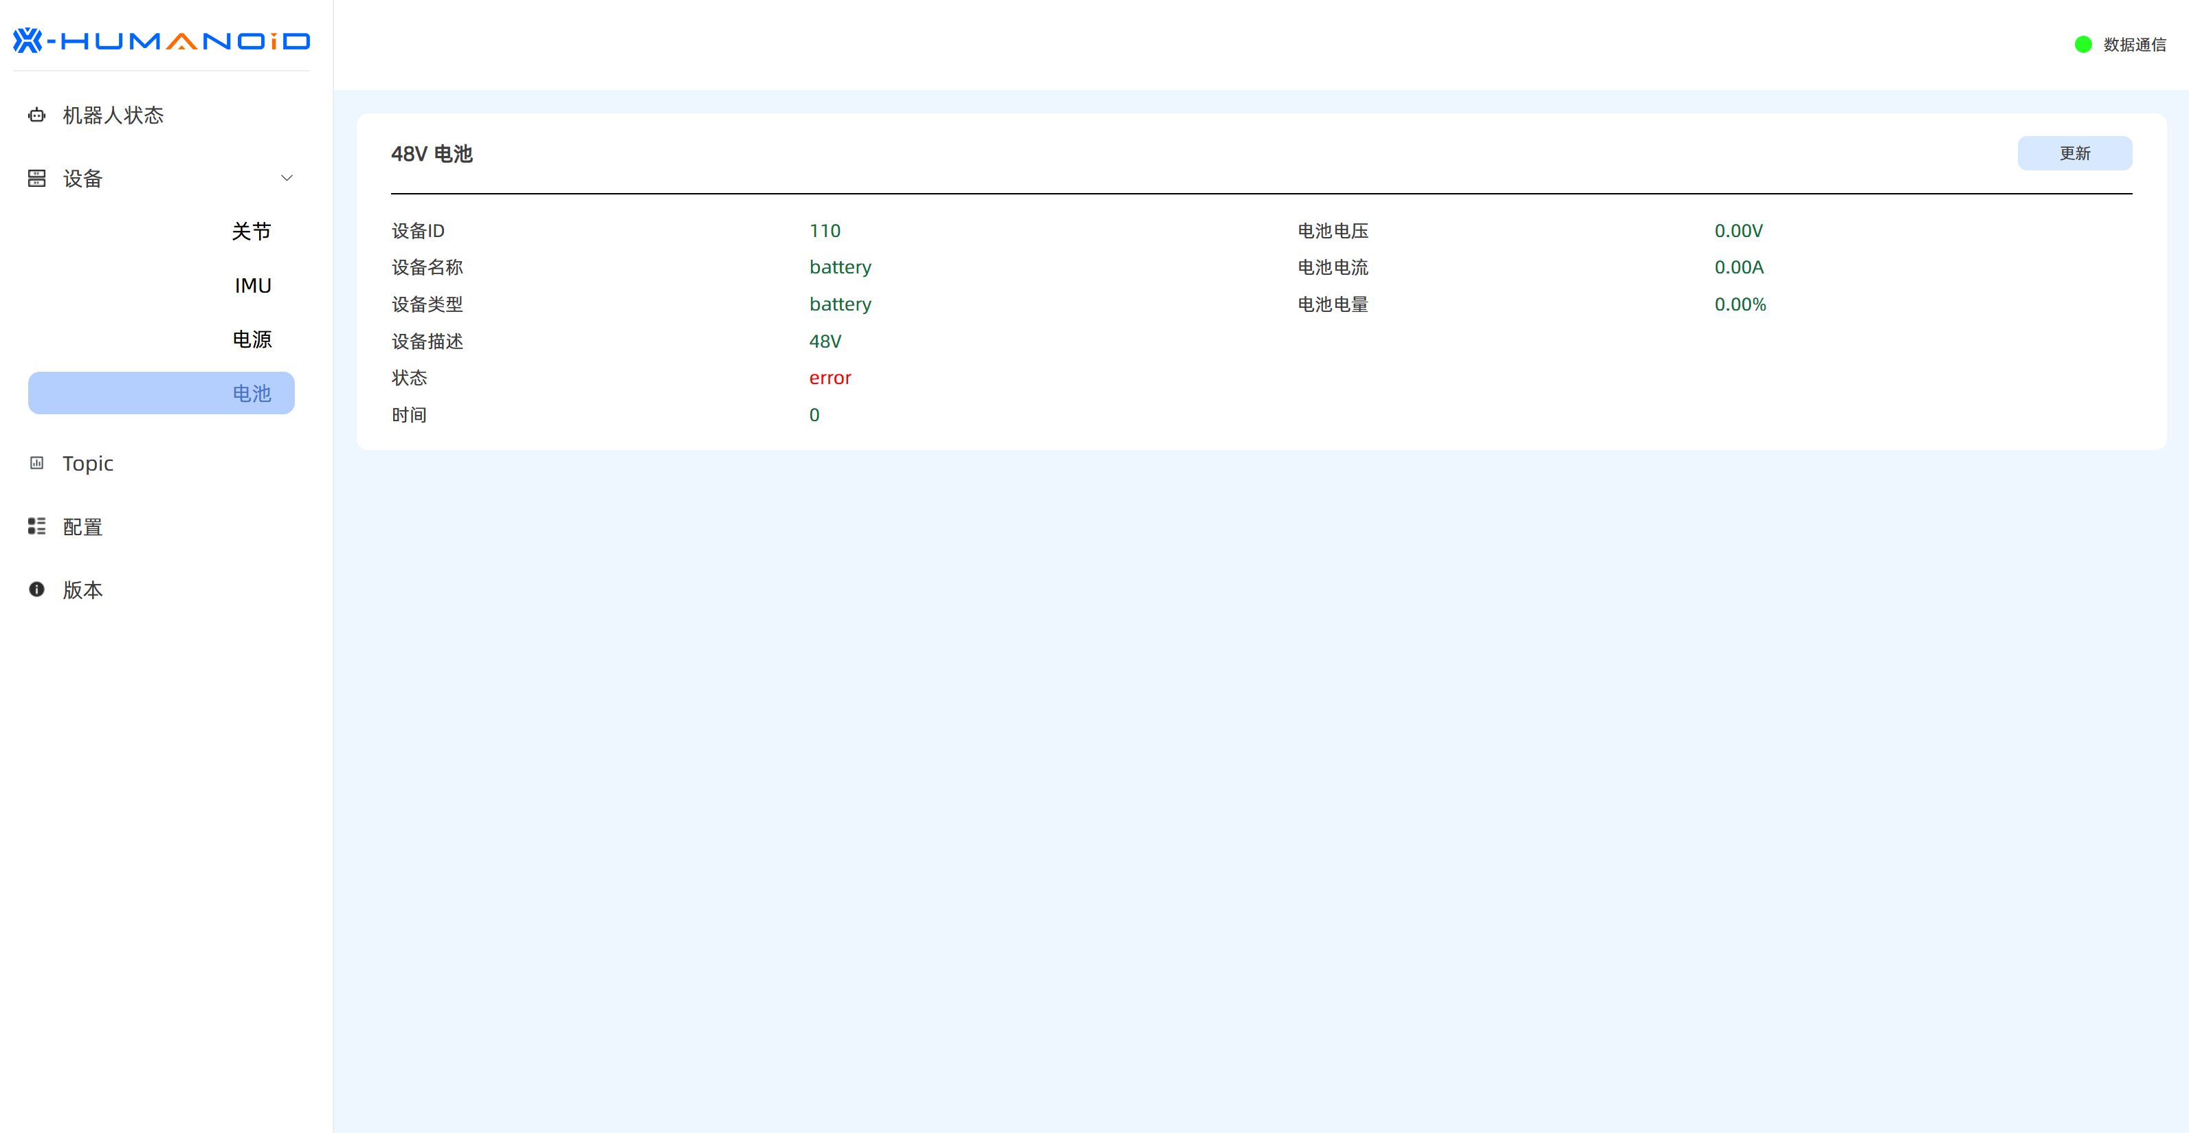Click the device server icon

36,179
